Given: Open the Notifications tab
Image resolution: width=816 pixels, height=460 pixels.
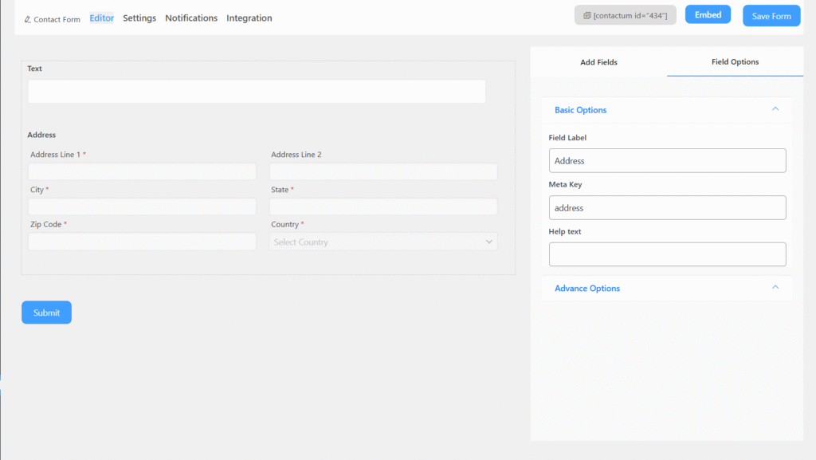Looking at the screenshot, I should point(191,18).
